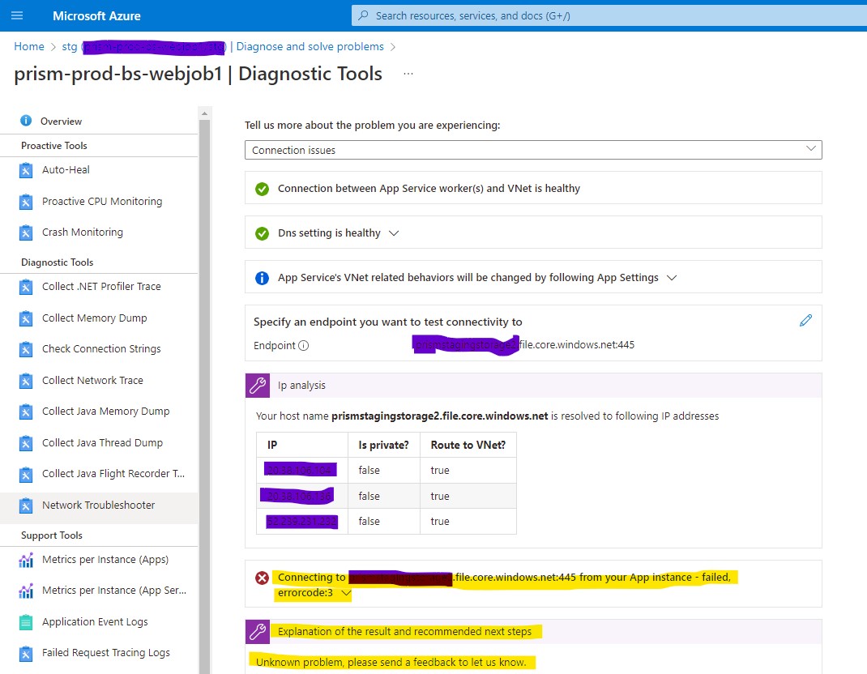
Task: Click 'Connection between App Service worker(s) and VNet is healthy'
Action: tap(429, 189)
